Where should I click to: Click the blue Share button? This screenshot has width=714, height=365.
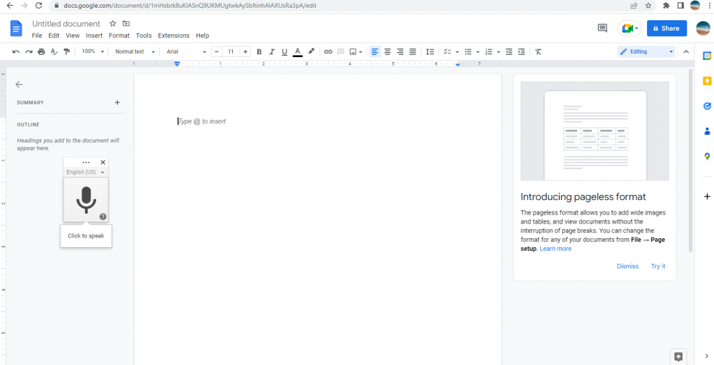[667, 29]
